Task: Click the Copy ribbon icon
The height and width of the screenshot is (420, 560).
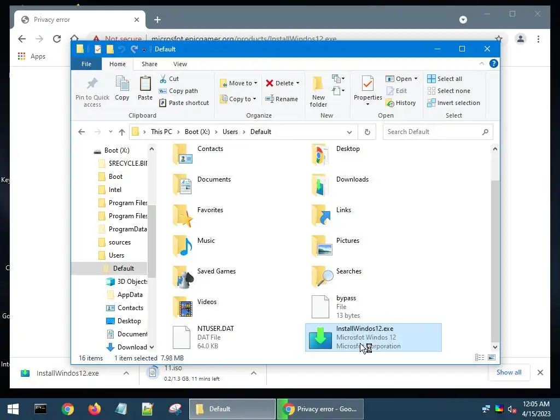Action: click(122, 88)
